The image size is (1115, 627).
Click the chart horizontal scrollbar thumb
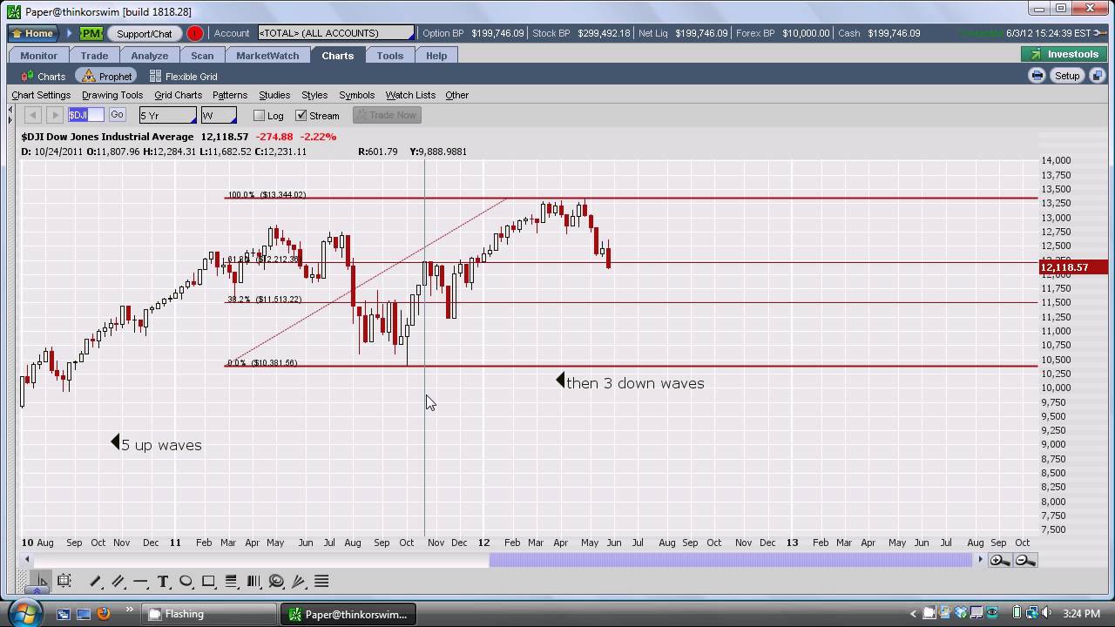pyautogui.click(x=730, y=560)
